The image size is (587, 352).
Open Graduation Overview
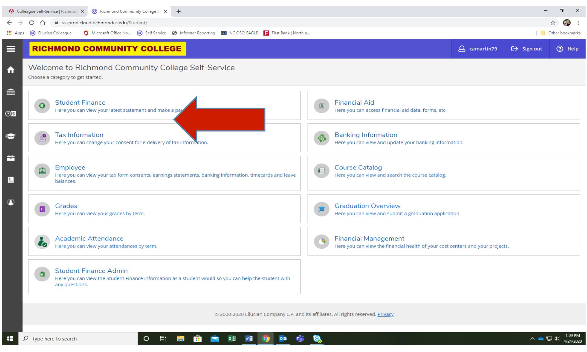(x=367, y=206)
